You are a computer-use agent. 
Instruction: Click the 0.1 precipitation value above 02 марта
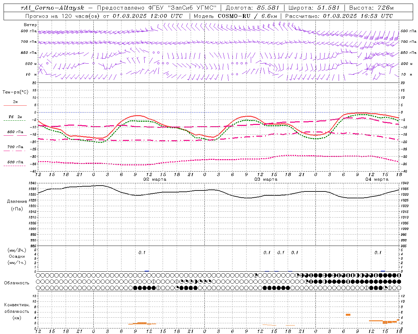pyautogui.click(x=142, y=253)
